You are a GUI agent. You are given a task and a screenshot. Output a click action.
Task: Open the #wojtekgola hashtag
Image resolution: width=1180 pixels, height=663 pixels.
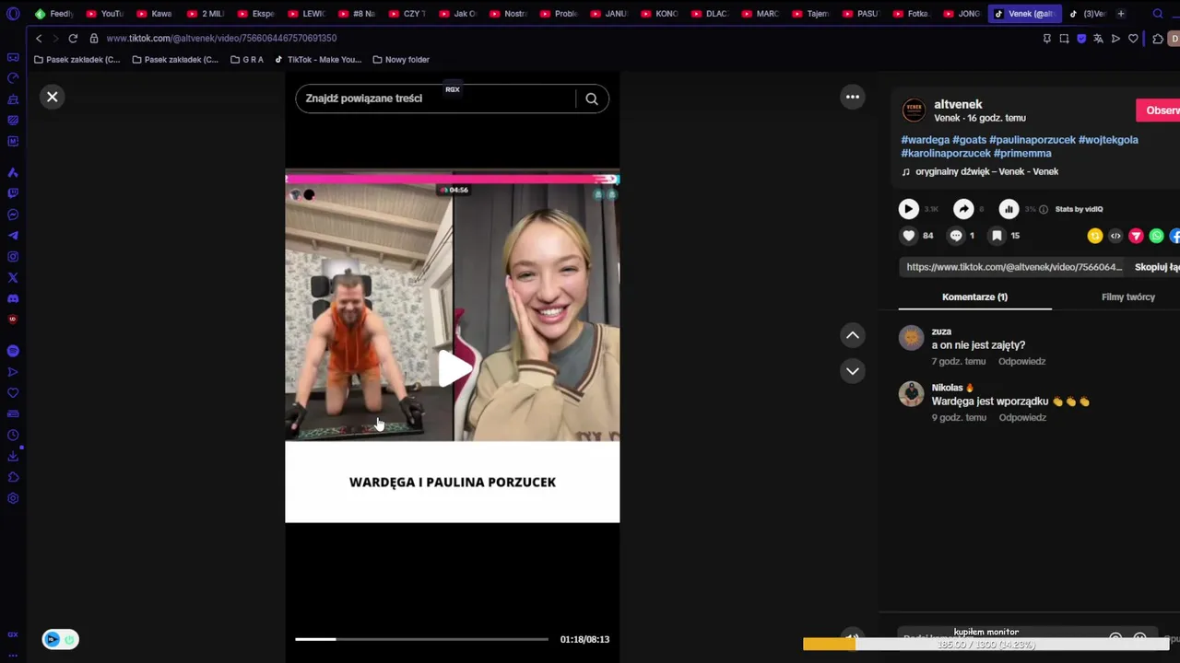pos(1108,140)
